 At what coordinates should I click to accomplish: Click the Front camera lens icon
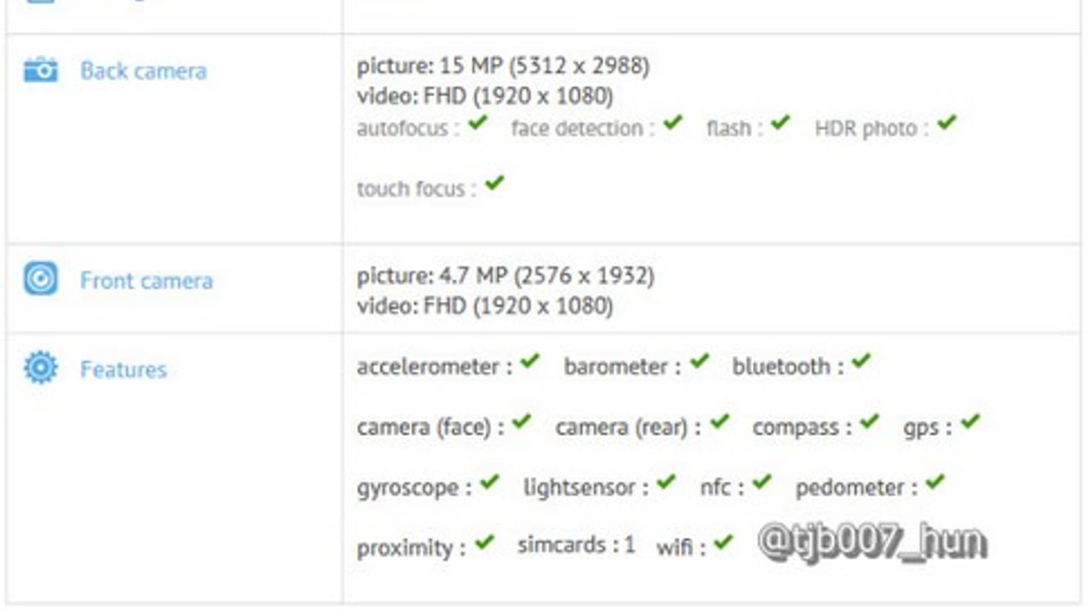click(41, 279)
